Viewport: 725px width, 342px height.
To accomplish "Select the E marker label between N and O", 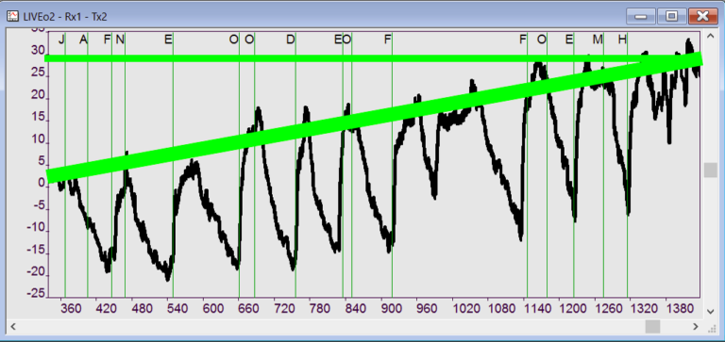I will coord(168,40).
